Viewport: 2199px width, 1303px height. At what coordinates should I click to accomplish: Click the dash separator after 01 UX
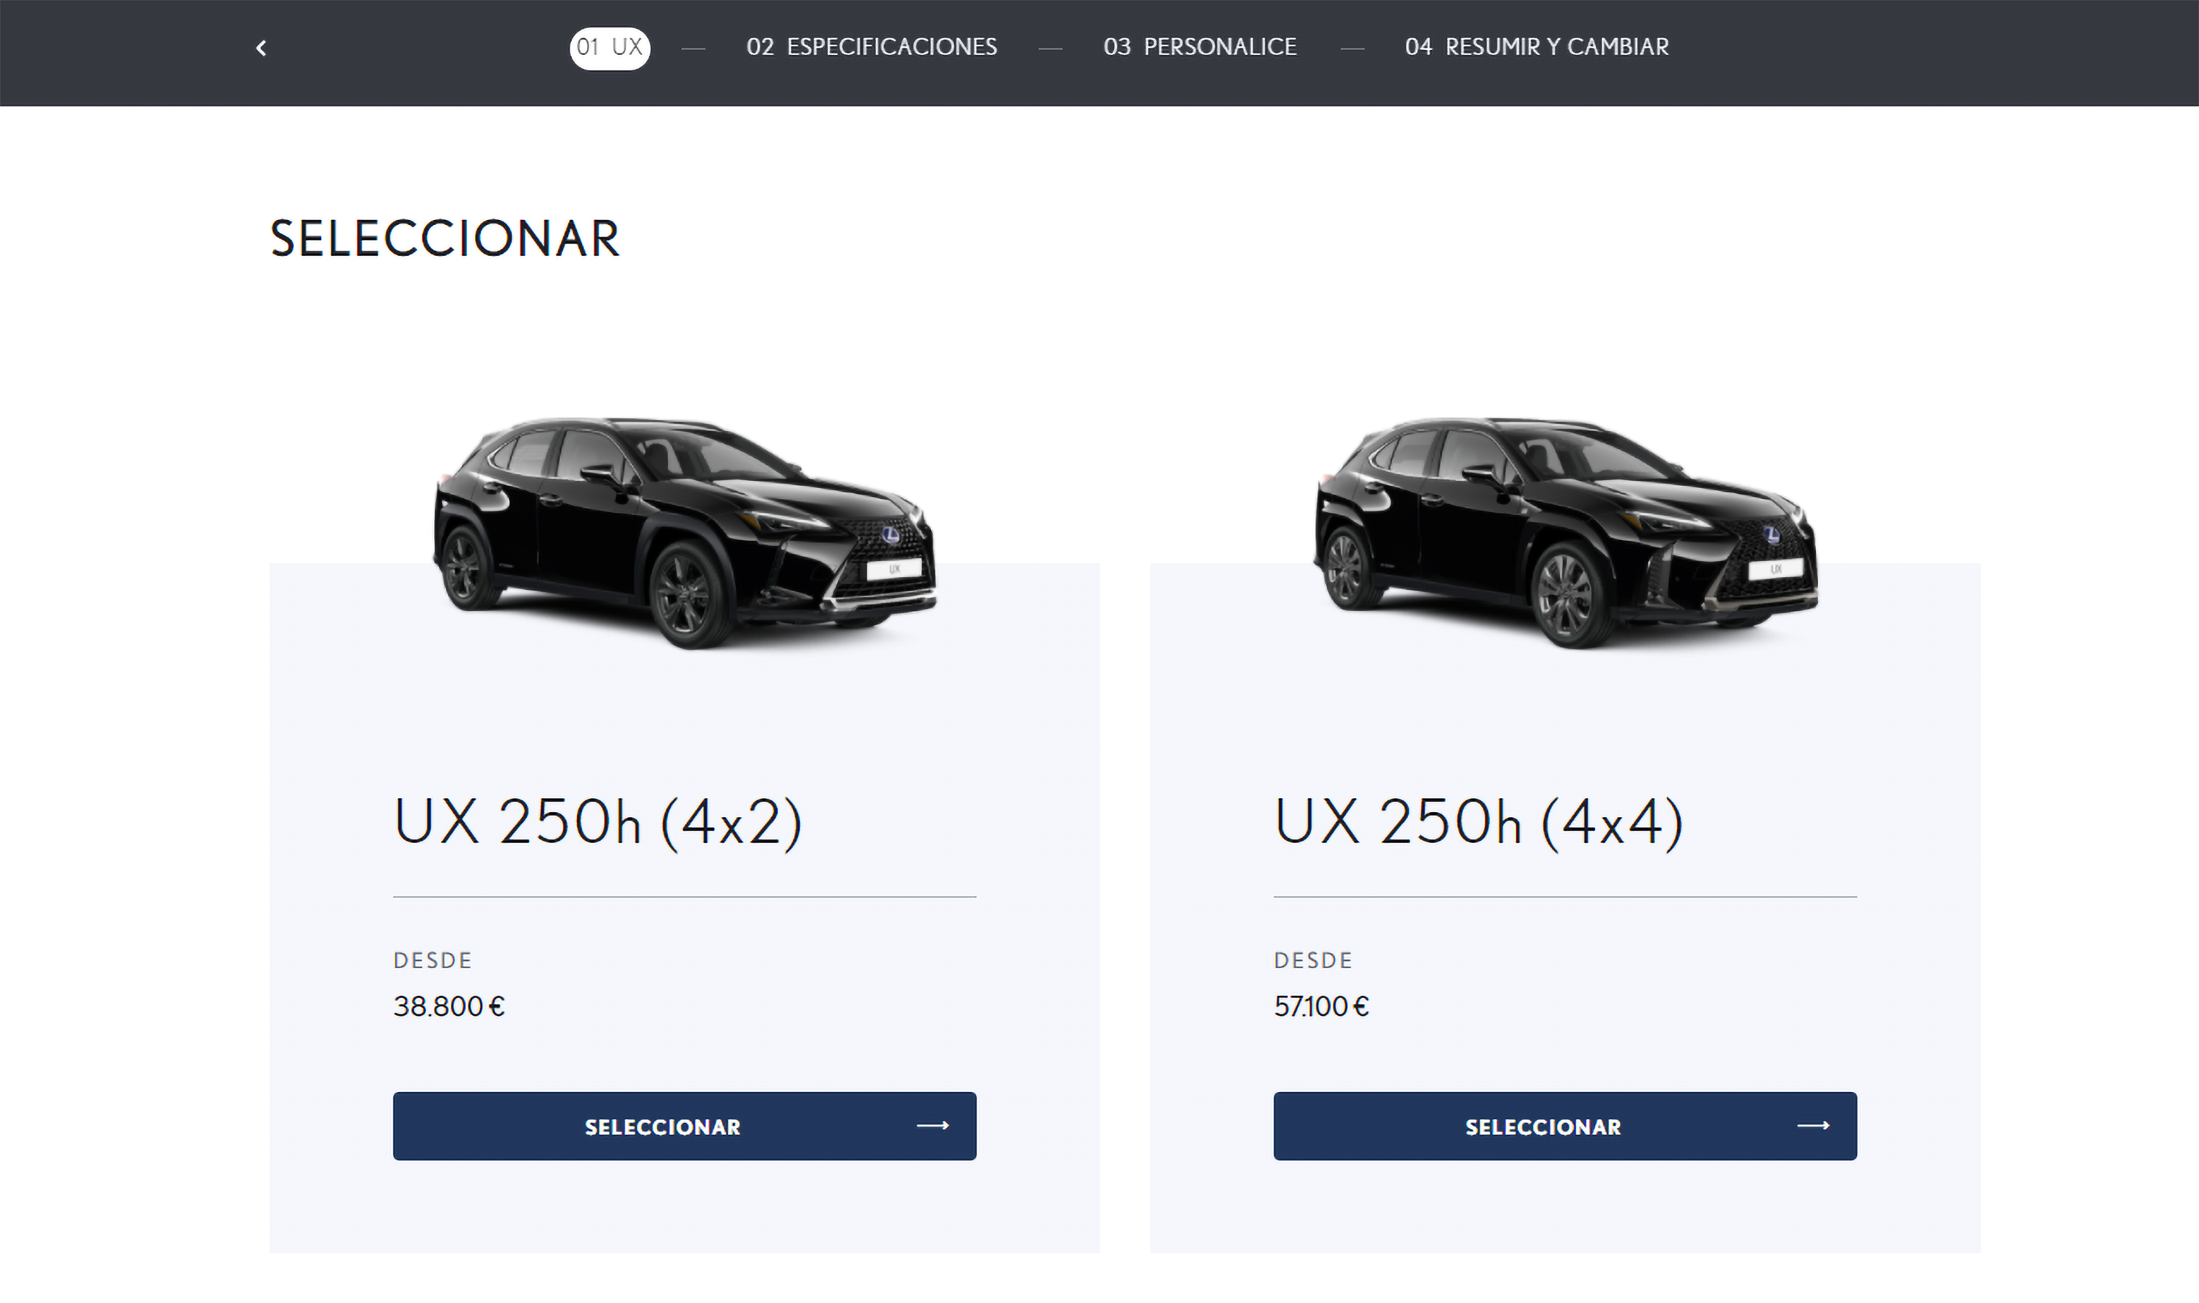click(x=693, y=49)
